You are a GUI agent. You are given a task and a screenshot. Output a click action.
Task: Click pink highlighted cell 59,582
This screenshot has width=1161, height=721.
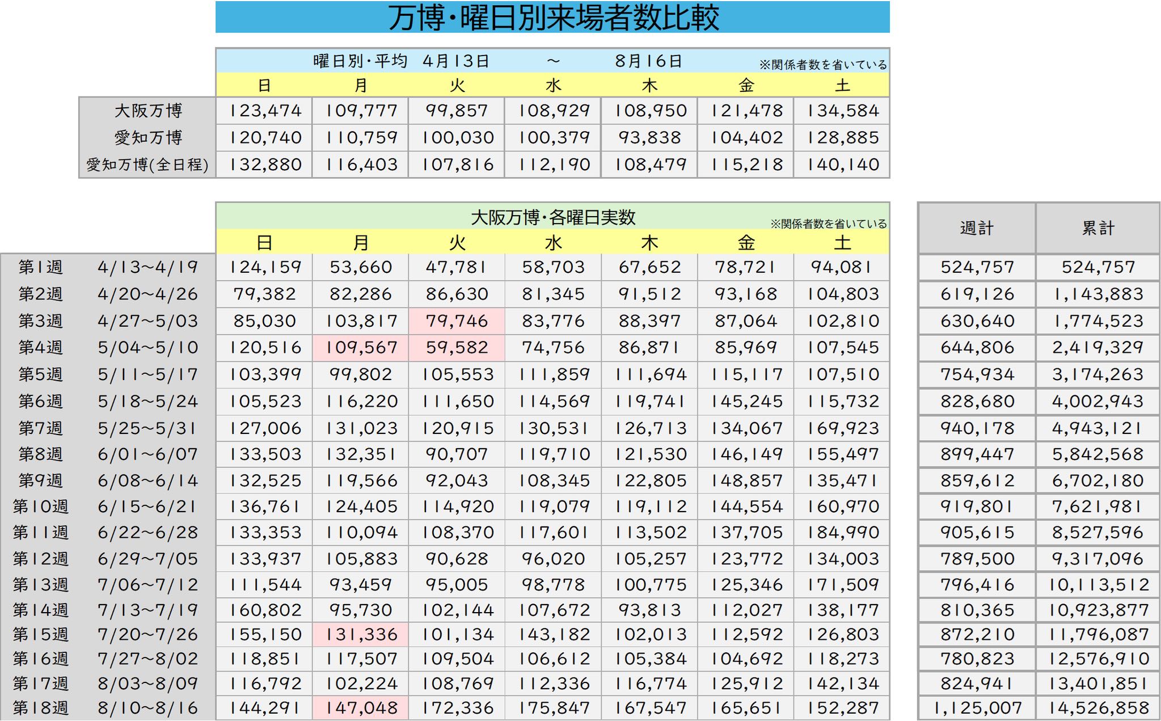pyautogui.click(x=457, y=347)
